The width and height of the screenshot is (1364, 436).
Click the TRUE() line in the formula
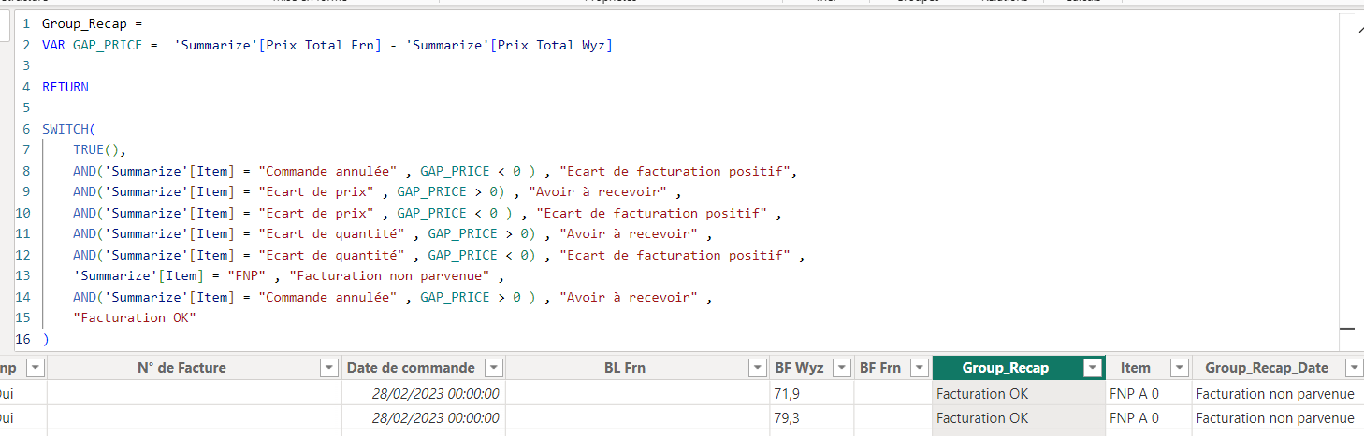(99, 149)
